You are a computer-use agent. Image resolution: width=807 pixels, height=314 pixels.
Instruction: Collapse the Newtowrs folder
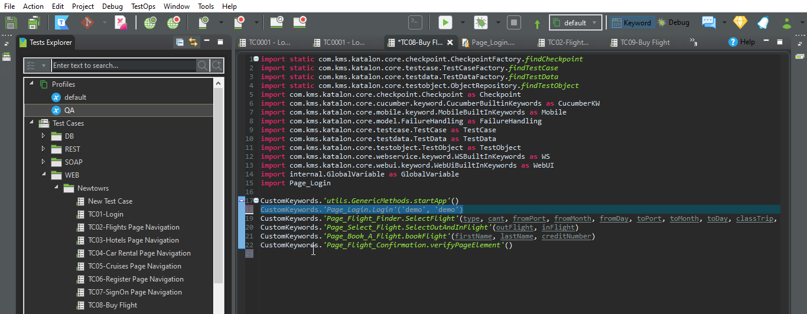(56, 188)
